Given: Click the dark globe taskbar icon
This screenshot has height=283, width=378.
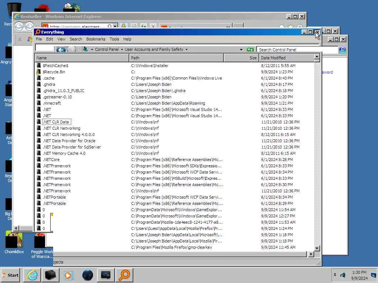Looking at the screenshot, I should click(x=87, y=275).
